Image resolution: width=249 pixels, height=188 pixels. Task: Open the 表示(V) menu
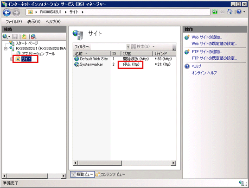click(34, 22)
